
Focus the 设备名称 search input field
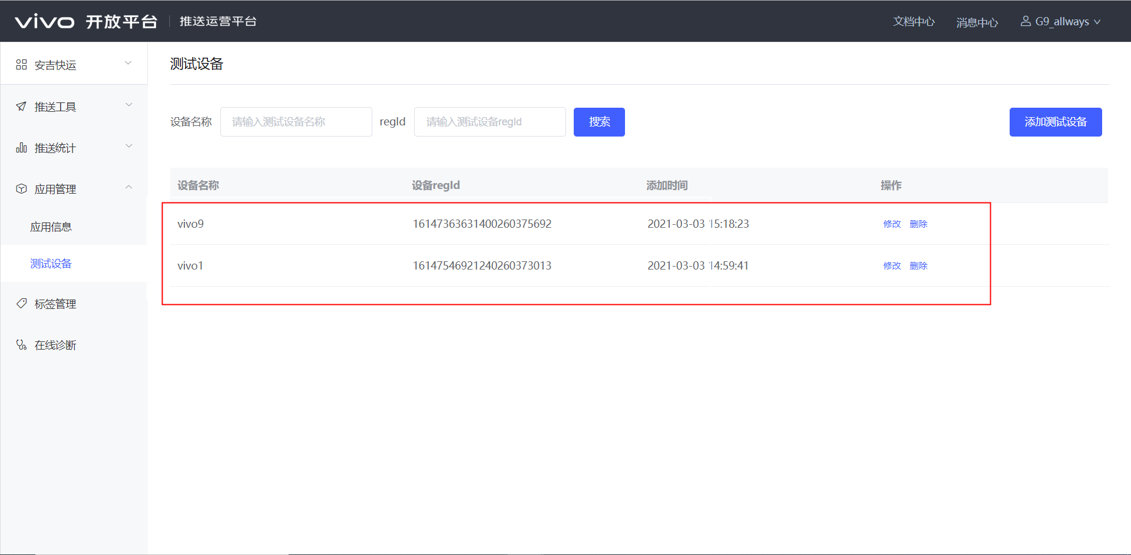click(x=296, y=122)
